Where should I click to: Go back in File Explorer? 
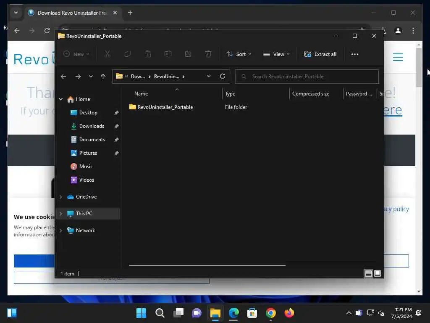pos(63,77)
